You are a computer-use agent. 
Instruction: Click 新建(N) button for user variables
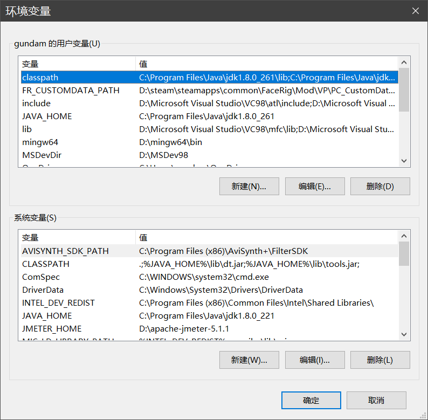tap(249, 187)
